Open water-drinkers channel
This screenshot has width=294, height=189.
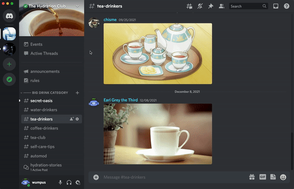click(51, 110)
